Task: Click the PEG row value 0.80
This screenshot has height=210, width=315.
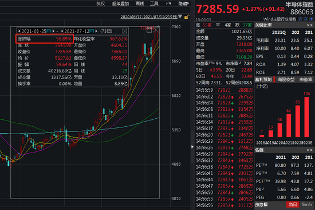Action: [281, 197]
